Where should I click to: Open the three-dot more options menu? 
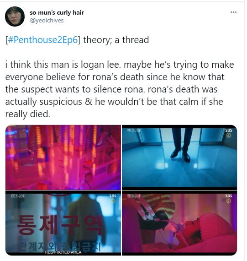(233, 12)
